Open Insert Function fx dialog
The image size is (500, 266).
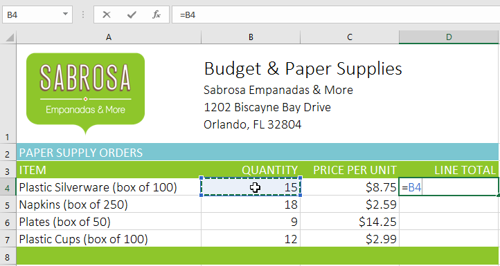pos(157,15)
